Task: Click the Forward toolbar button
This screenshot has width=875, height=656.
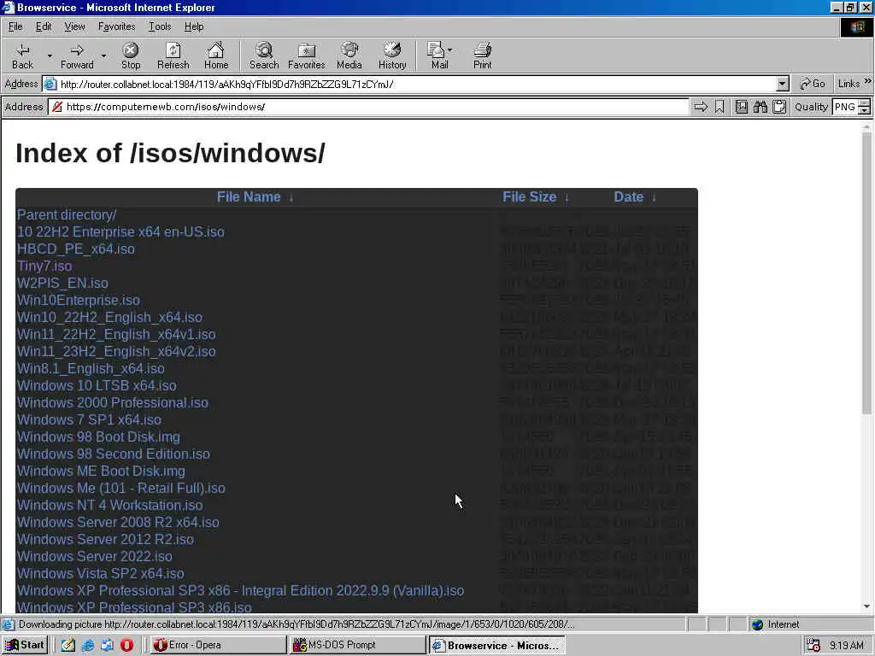Action: click(77, 56)
